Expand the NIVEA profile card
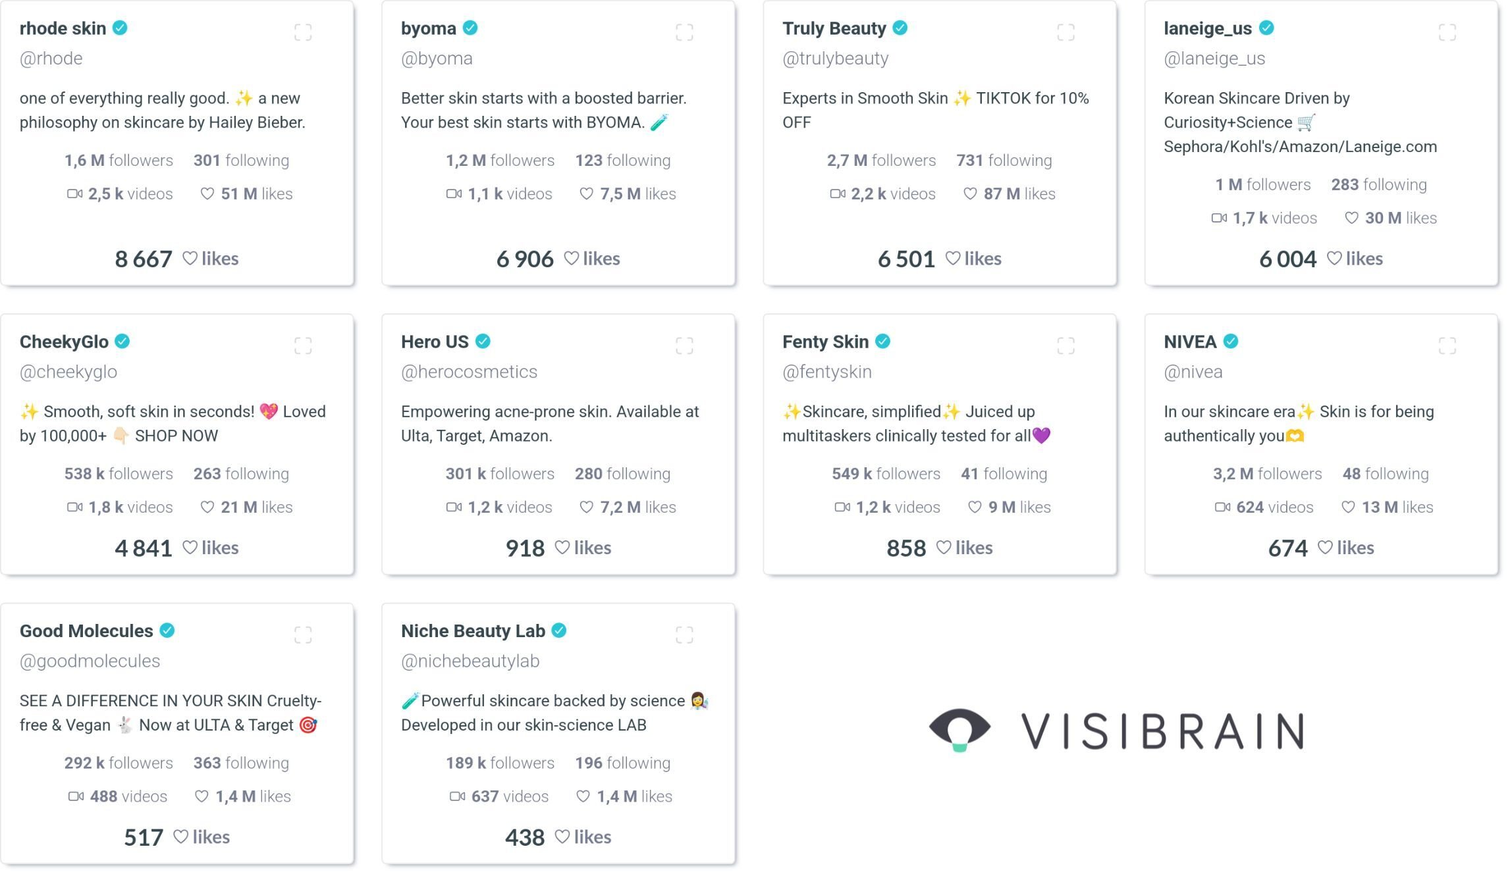 pyautogui.click(x=1447, y=346)
